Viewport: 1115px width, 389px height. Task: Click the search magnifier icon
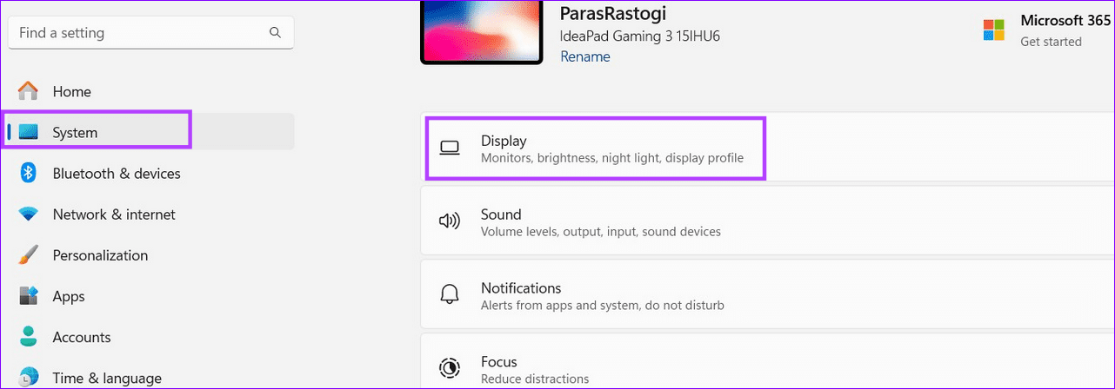click(275, 33)
